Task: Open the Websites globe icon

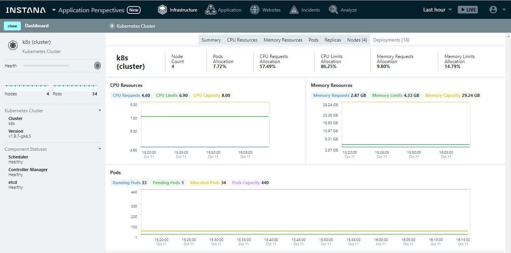Action: 255,10
